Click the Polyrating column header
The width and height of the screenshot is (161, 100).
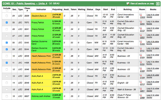57,9
